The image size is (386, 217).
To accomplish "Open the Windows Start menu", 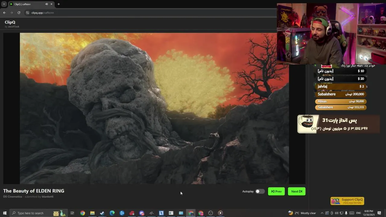I will click(5, 213).
